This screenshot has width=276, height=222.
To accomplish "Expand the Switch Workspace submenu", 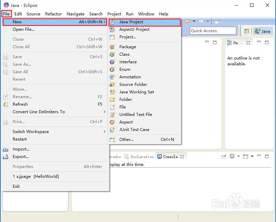I will (x=105, y=132).
